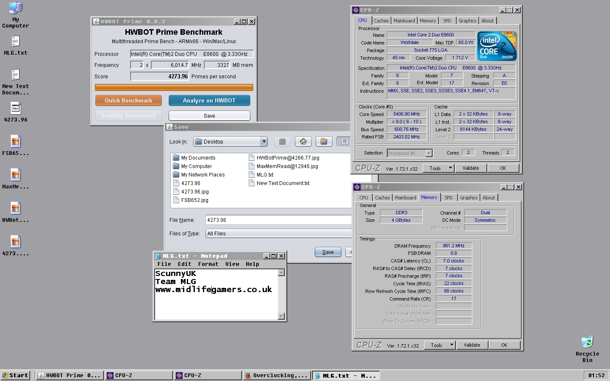Click Notepad scrollbar down arrow
The height and width of the screenshot is (381, 610).
[x=281, y=316]
